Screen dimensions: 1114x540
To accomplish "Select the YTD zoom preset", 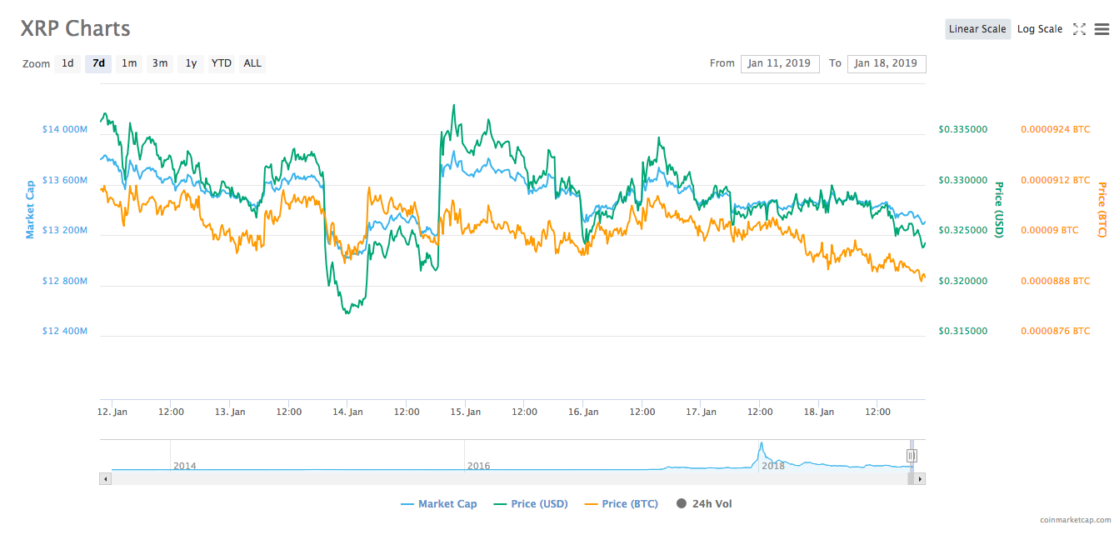I will tap(221, 63).
